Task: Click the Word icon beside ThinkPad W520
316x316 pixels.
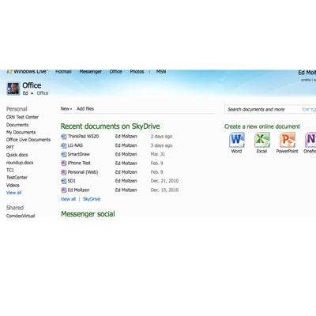Action: (x=63, y=137)
